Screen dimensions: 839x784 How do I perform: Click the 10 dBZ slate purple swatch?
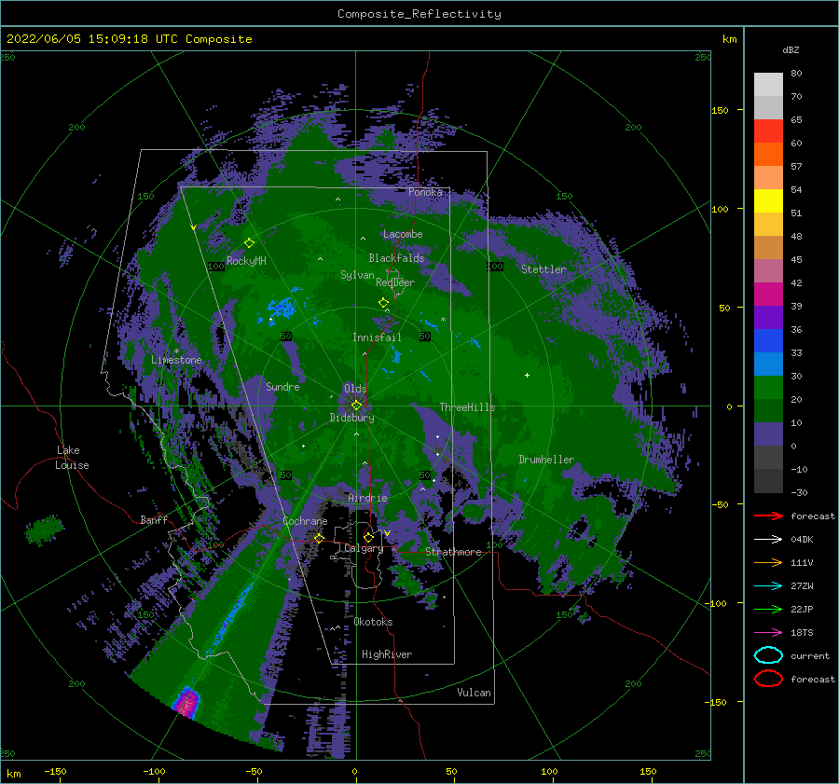click(768, 434)
